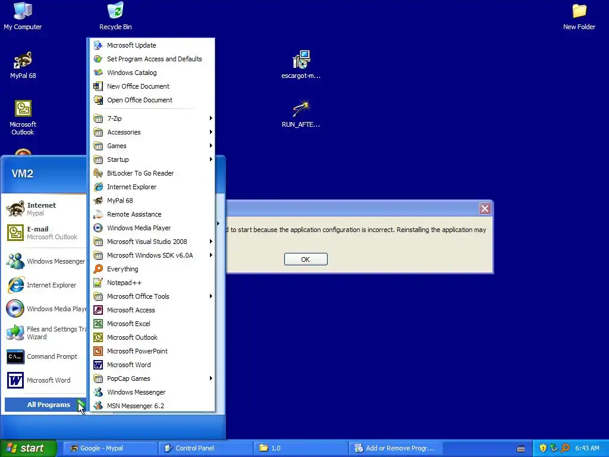Open All Programs in Start menu

(x=45, y=405)
